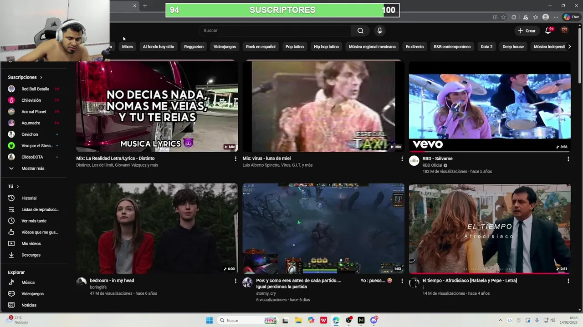Add page to favorites star icon
Viewport: 583px width, 327px height.
(x=503, y=17)
